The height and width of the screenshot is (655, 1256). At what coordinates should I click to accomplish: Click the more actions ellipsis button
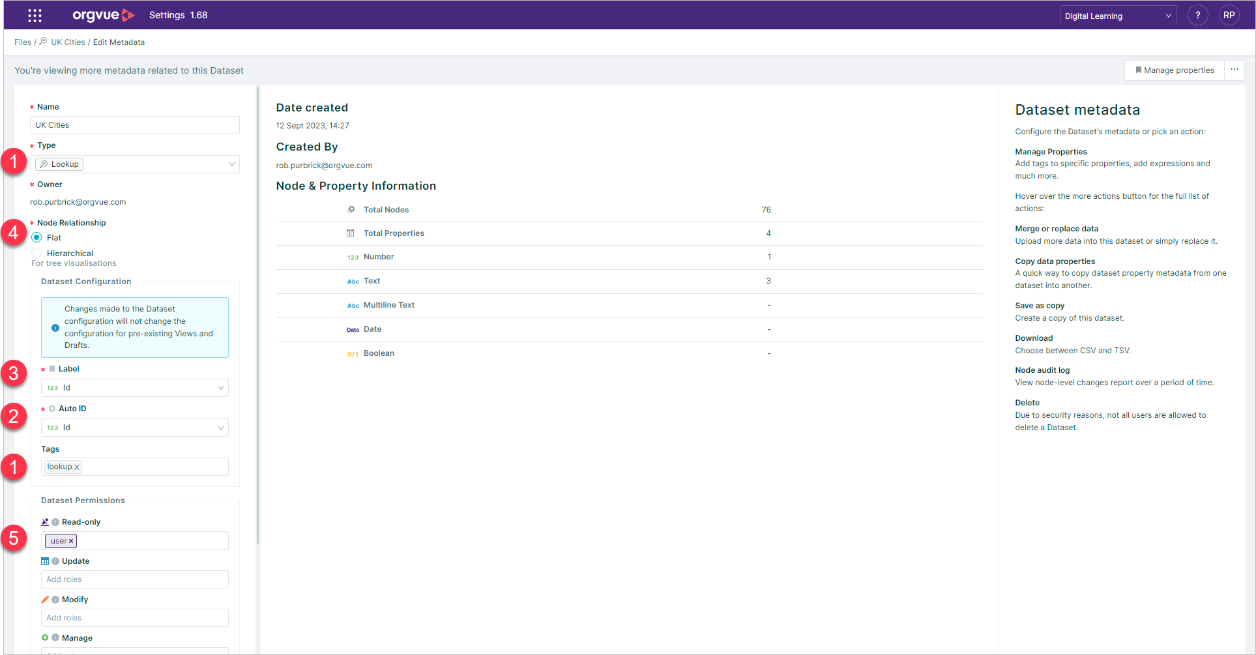point(1234,70)
